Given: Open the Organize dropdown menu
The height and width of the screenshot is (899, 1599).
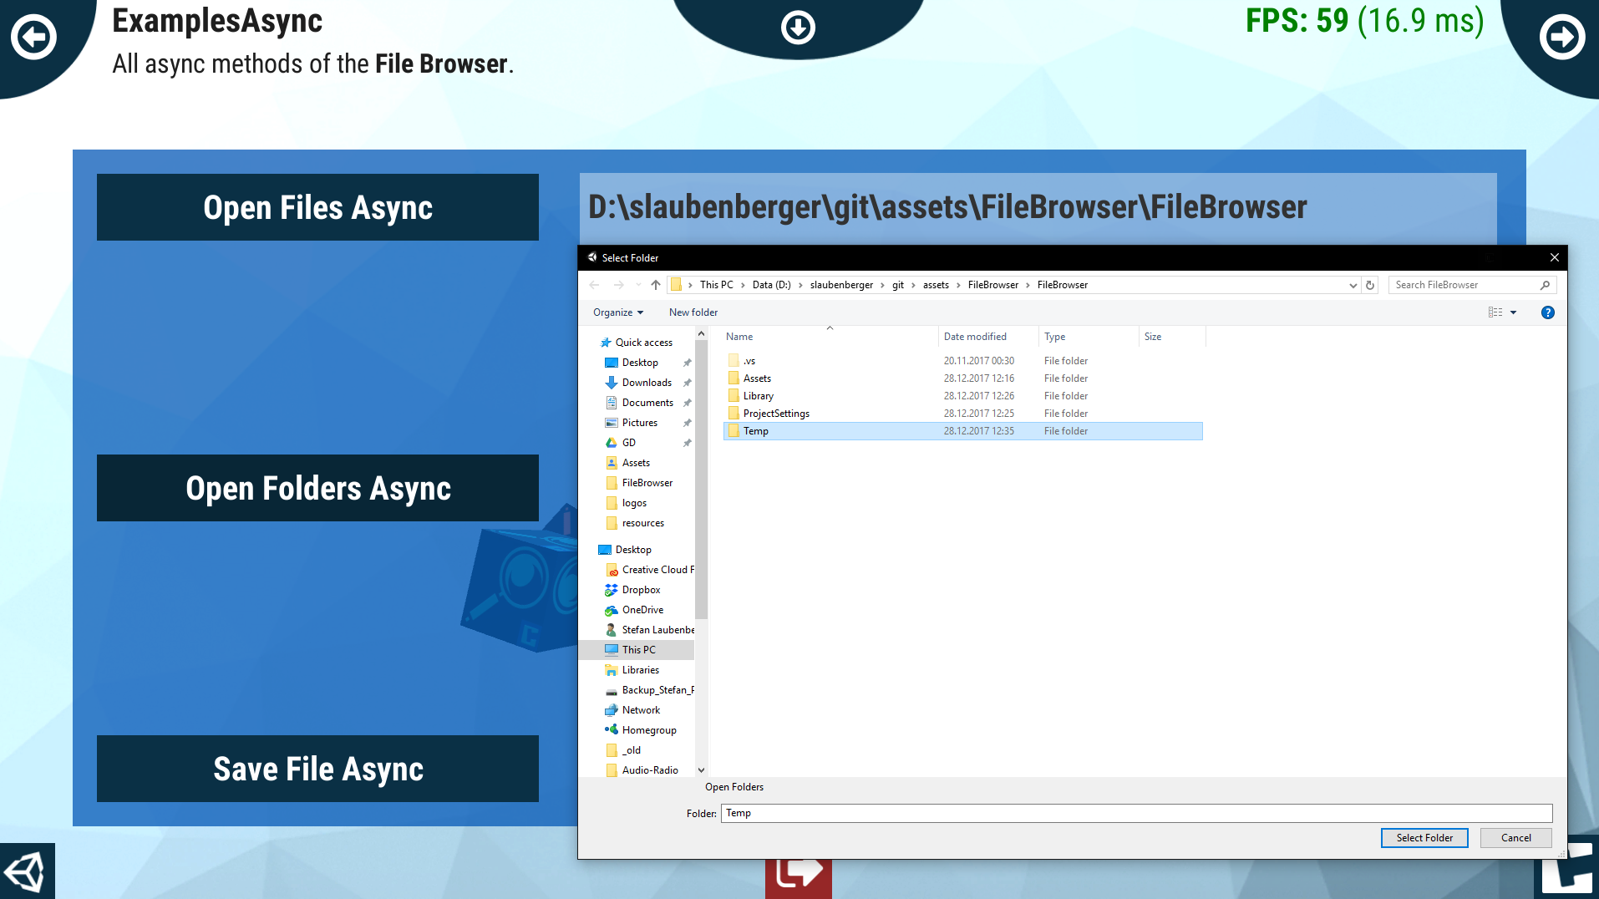Looking at the screenshot, I should point(618,312).
